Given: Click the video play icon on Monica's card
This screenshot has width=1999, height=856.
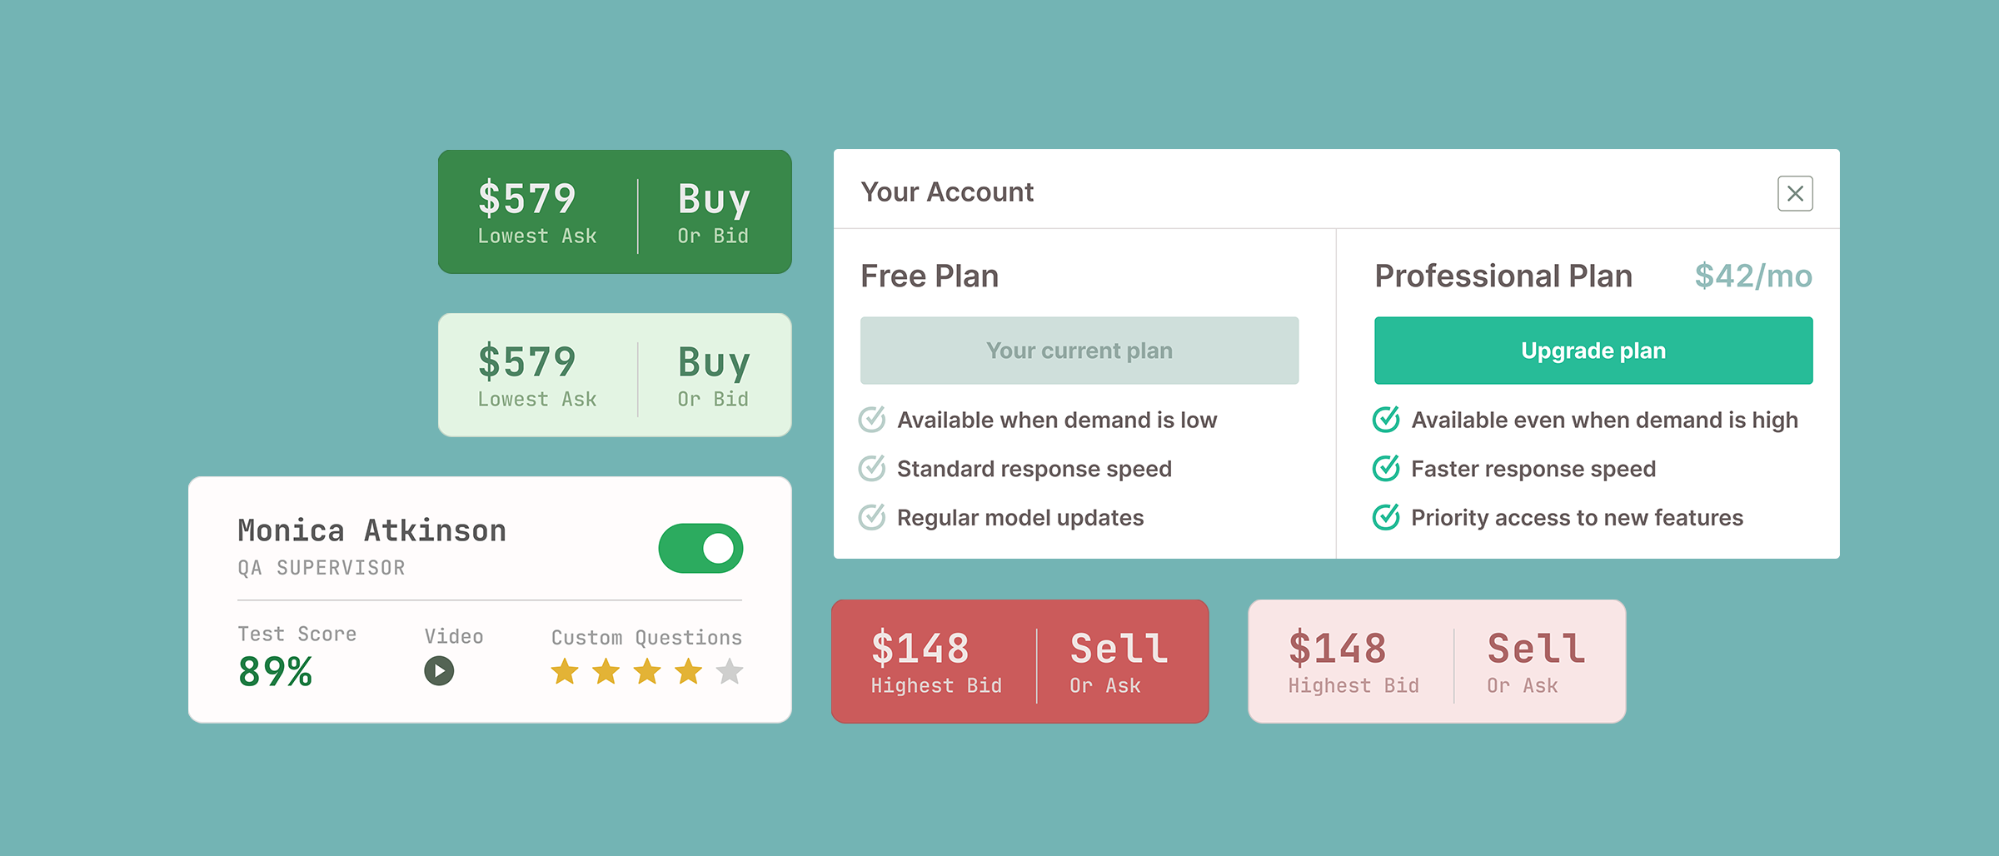Looking at the screenshot, I should pyautogui.click(x=439, y=670).
